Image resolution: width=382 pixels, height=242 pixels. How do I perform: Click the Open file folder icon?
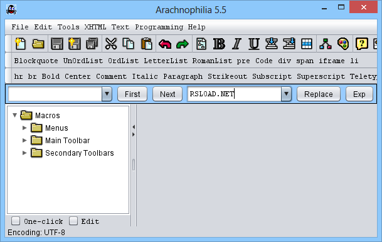38,44
